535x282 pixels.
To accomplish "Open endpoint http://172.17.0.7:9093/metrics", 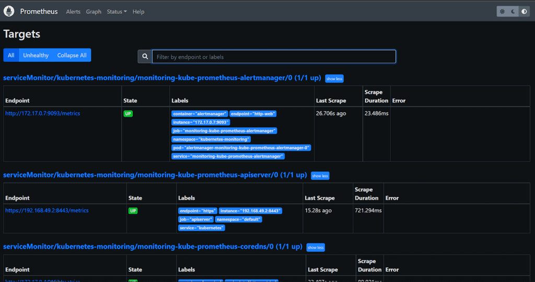I will (x=43, y=113).
